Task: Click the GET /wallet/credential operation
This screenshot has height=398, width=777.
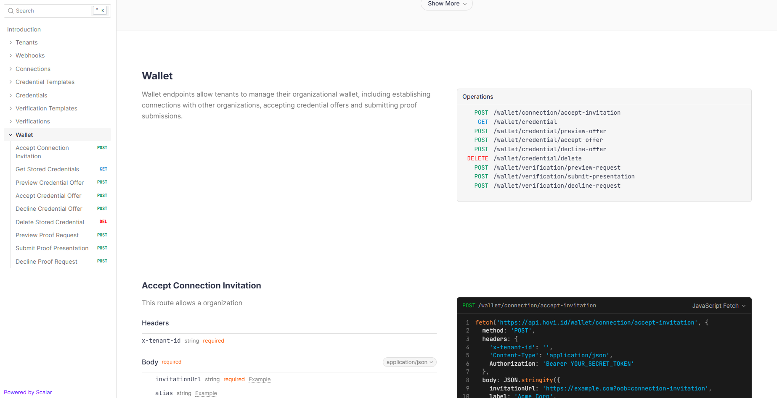Action: pyautogui.click(x=525, y=122)
